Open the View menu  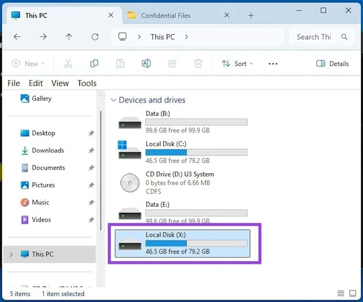point(60,83)
